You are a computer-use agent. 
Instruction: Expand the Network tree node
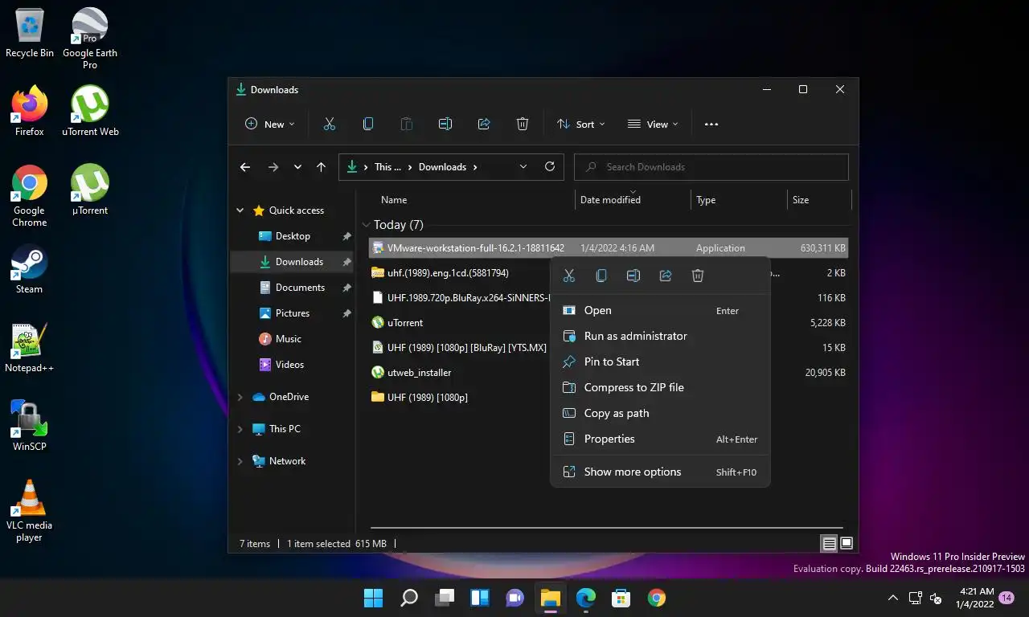click(240, 461)
